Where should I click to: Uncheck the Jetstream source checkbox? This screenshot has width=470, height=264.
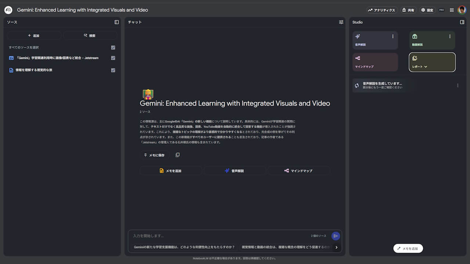click(x=113, y=58)
